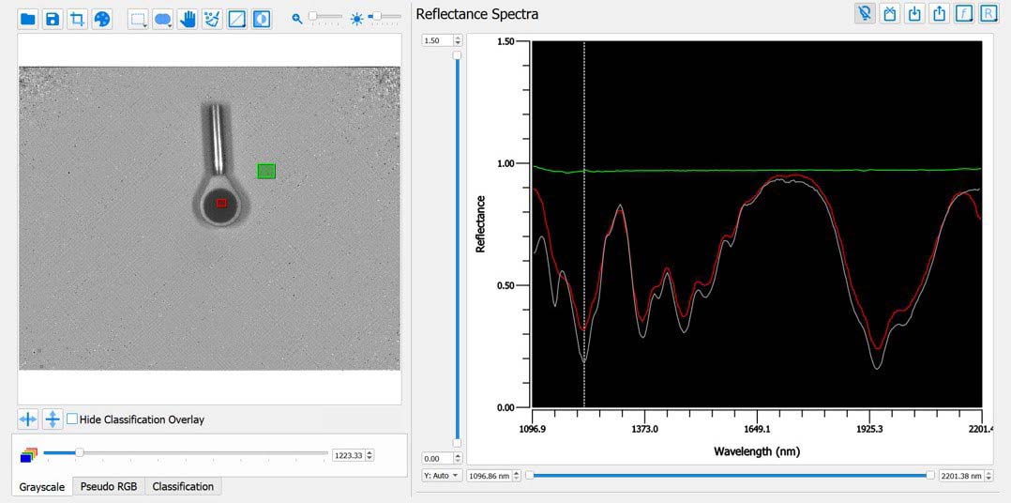Click the wavelength band slider track
The height and width of the screenshot is (503, 1011).
188,453
